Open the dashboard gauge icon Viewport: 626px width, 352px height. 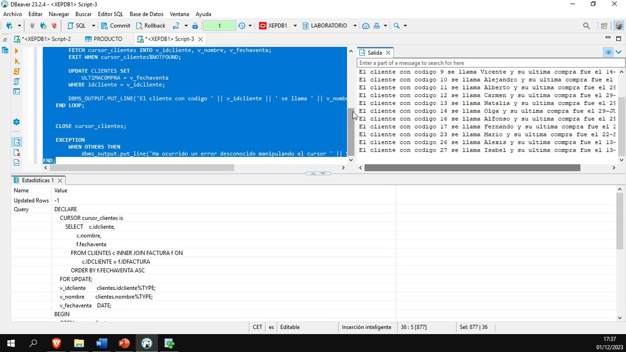point(366,26)
